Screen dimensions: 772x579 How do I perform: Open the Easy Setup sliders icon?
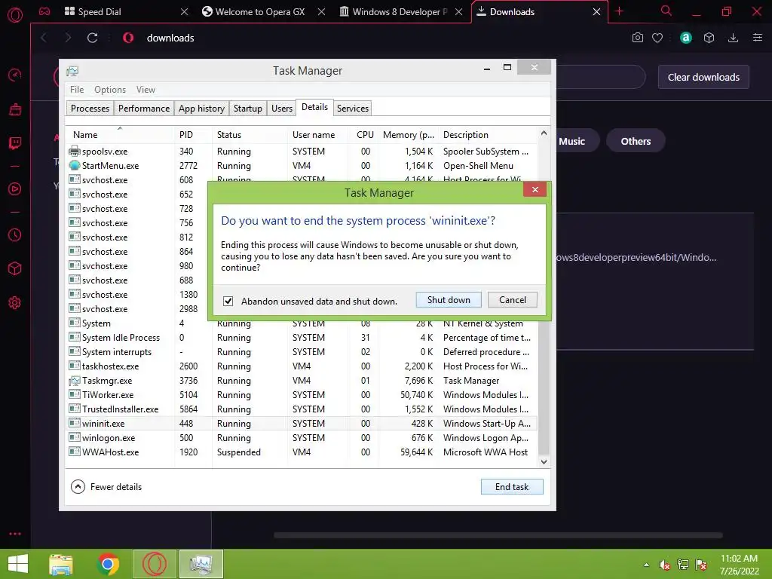point(758,38)
